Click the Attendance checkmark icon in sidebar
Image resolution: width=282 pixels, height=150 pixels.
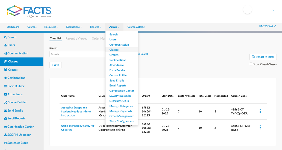click(x=5, y=94)
